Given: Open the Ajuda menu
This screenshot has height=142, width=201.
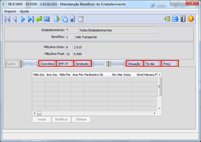Looking at the screenshot, I should pyautogui.click(x=24, y=11).
